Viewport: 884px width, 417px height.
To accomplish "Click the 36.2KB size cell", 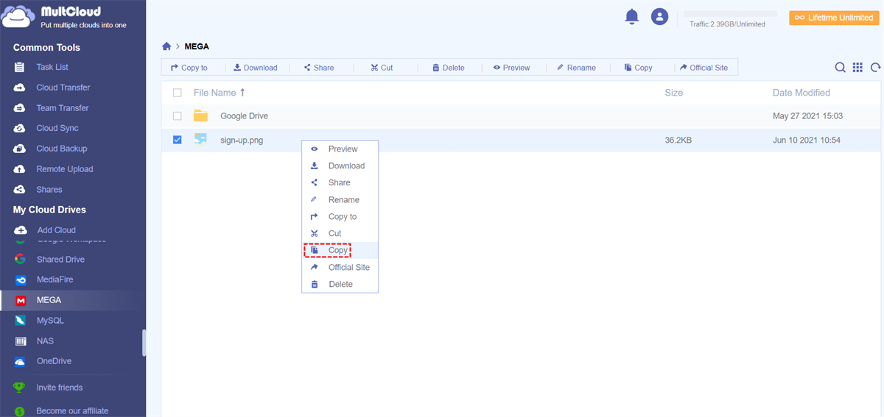I will 678,140.
